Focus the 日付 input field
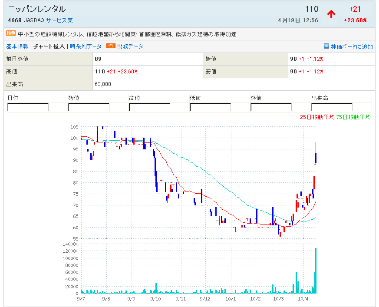379x307 pixels. (28, 107)
